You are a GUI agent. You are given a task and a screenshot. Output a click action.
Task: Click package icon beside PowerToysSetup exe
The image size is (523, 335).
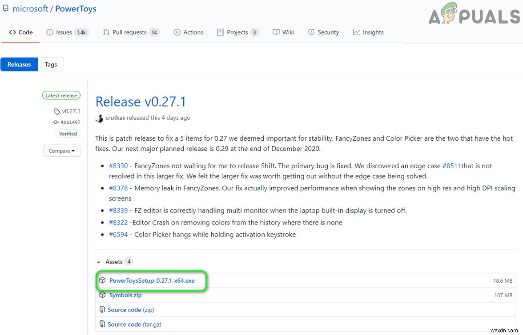click(x=102, y=280)
